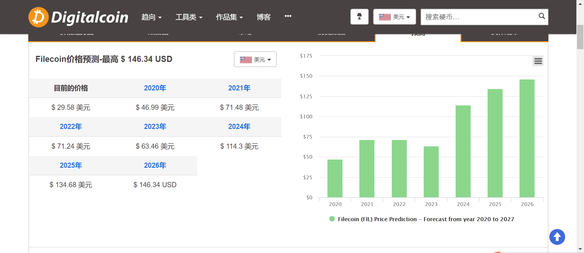584x253 pixels.
Task: Open the 工具类 dropdown menu
Action: point(189,17)
